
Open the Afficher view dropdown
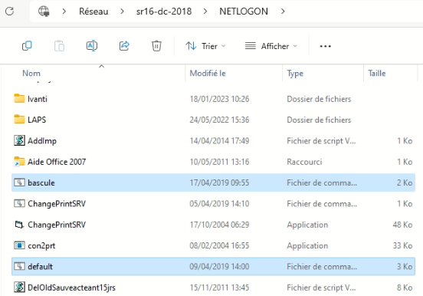tap(271, 46)
